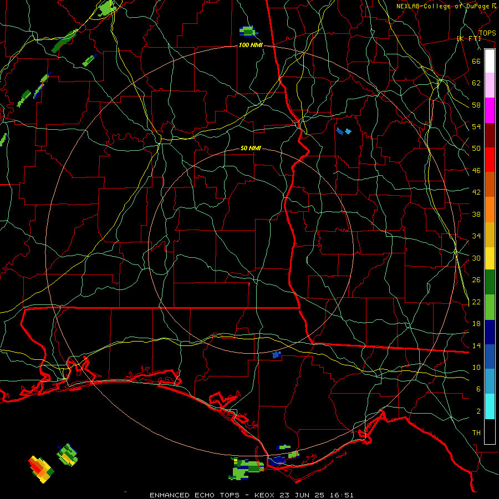
Task: Click legend value "34"
Action: pyautogui.click(x=476, y=236)
